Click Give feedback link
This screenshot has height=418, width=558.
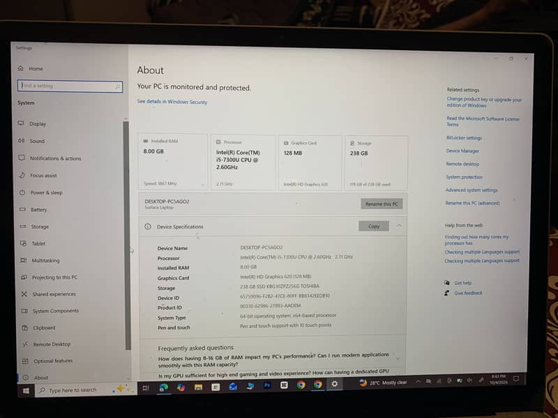click(x=468, y=293)
